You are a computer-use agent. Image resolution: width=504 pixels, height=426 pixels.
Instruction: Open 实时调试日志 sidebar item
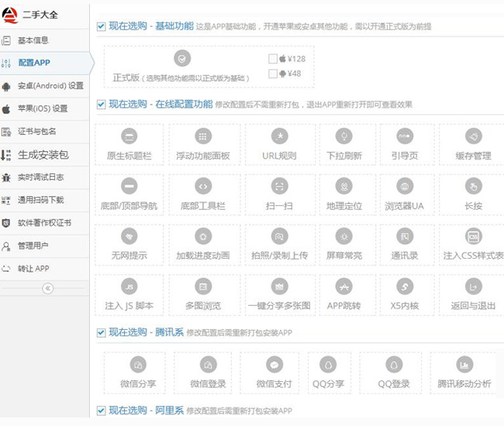tap(45, 177)
